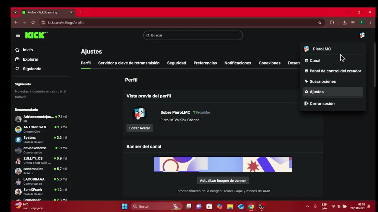Open Windows Start menu

point(124,206)
